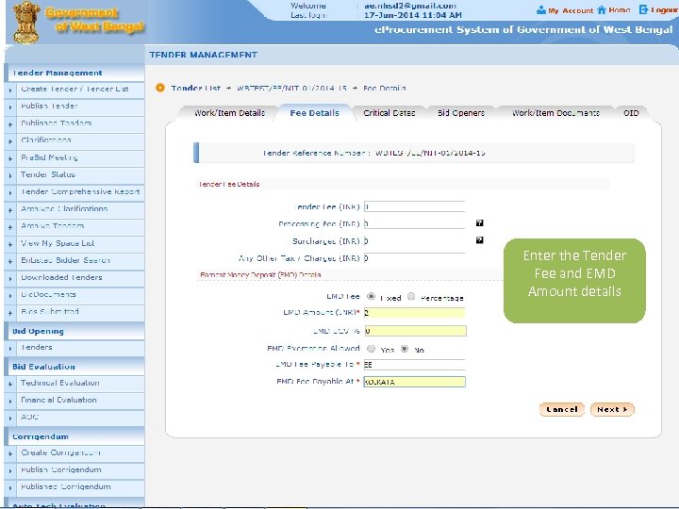Click the EMD Fee Payable At field

tap(414, 382)
